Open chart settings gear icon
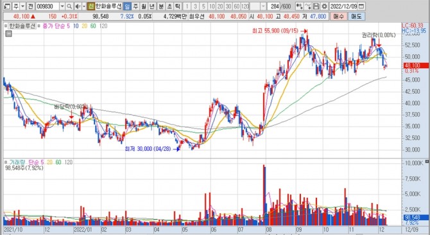Image resolution: width=430 pixels, height=235 pixels. (324, 6)
